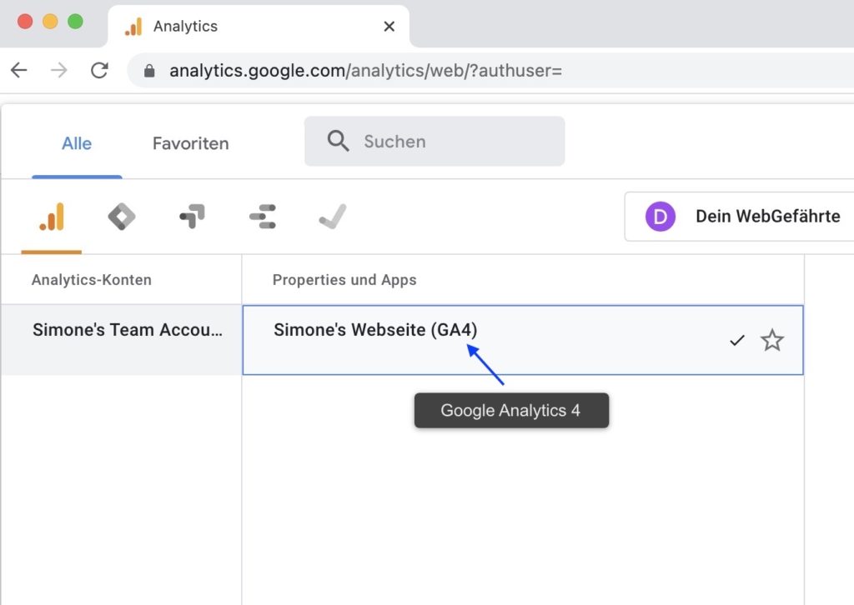
Task: Click the yellow minimize window button
Action: [x=50, y=22]
